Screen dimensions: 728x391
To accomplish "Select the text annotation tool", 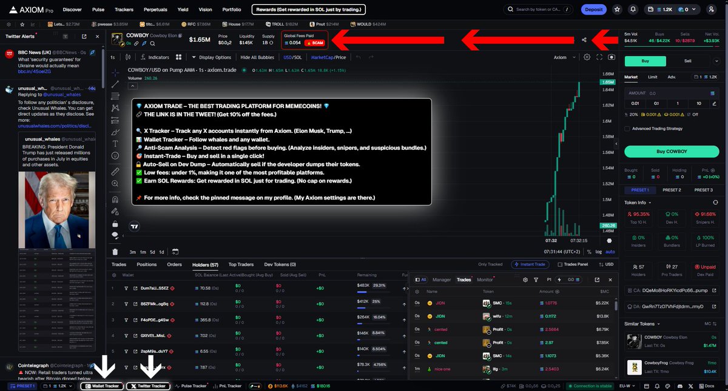I will (x=115, y=144).
